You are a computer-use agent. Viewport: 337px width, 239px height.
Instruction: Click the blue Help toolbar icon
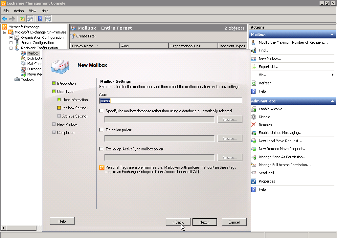click(40, 19)
